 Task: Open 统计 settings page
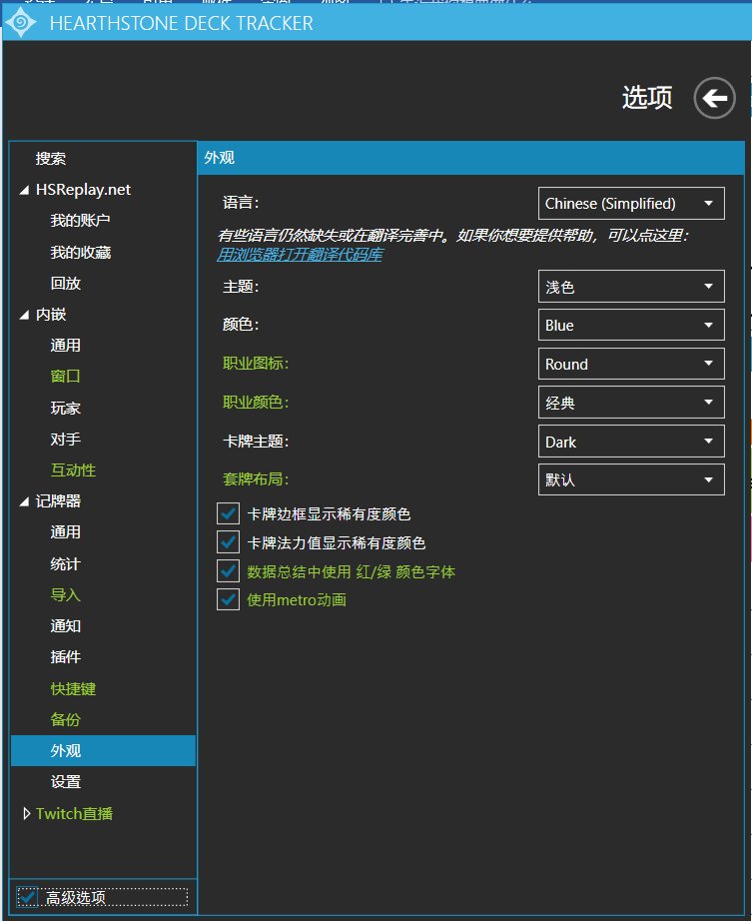[65, 563]
